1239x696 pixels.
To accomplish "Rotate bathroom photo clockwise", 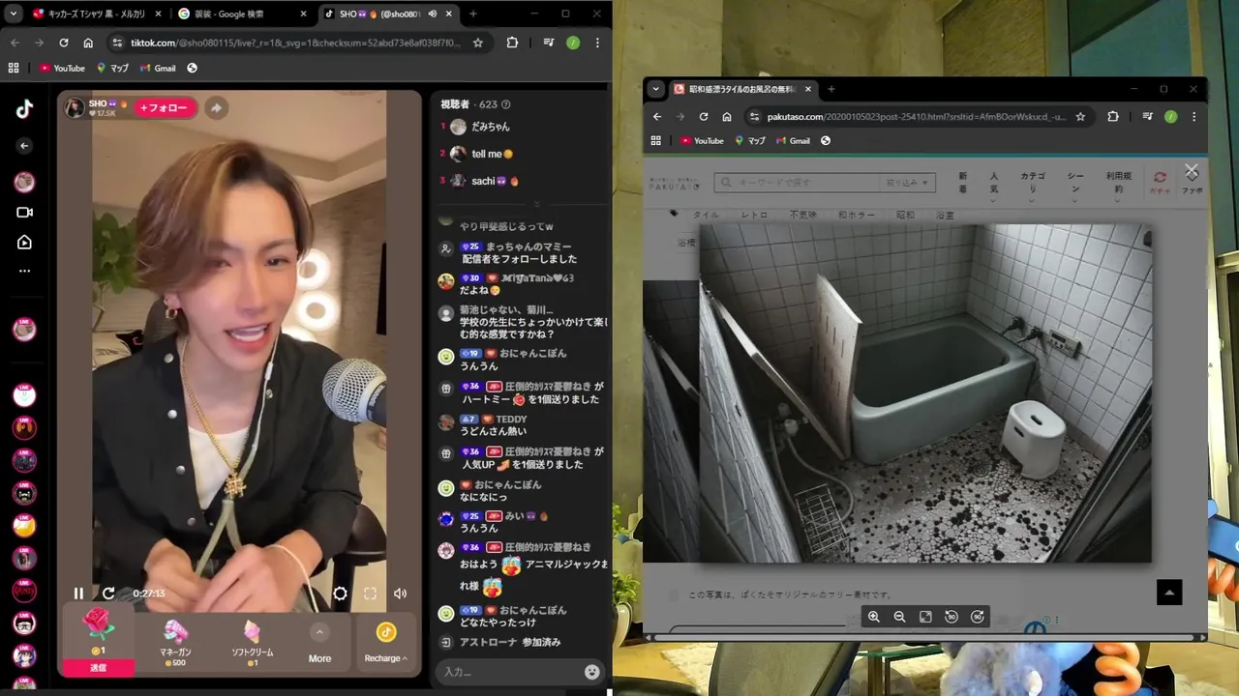I will pyautogui.click(x=978, y=617).
